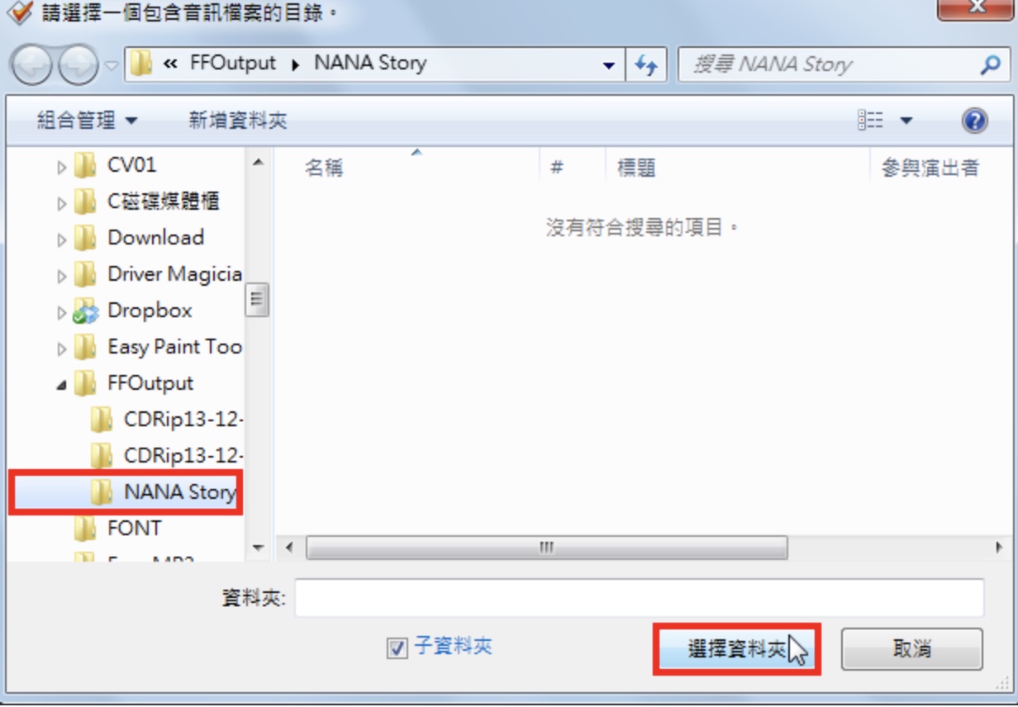This screenshot has width=1018, height=707.
Task: Toggle the 子資料夾 checkbox
Action: (x=397, y=648)
